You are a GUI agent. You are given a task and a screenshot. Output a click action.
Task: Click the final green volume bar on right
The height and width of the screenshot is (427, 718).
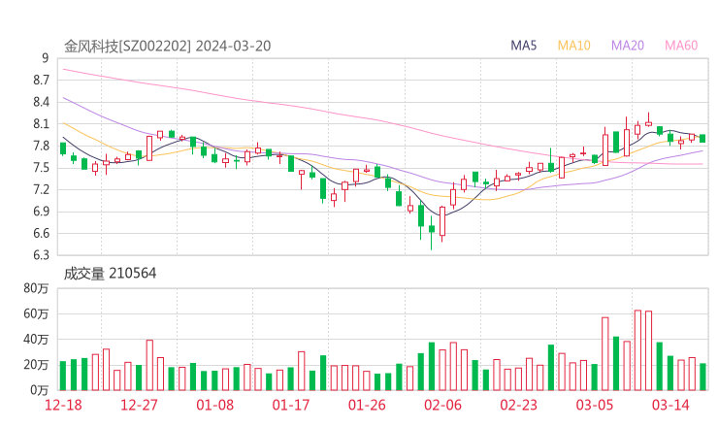pos(702,378)
